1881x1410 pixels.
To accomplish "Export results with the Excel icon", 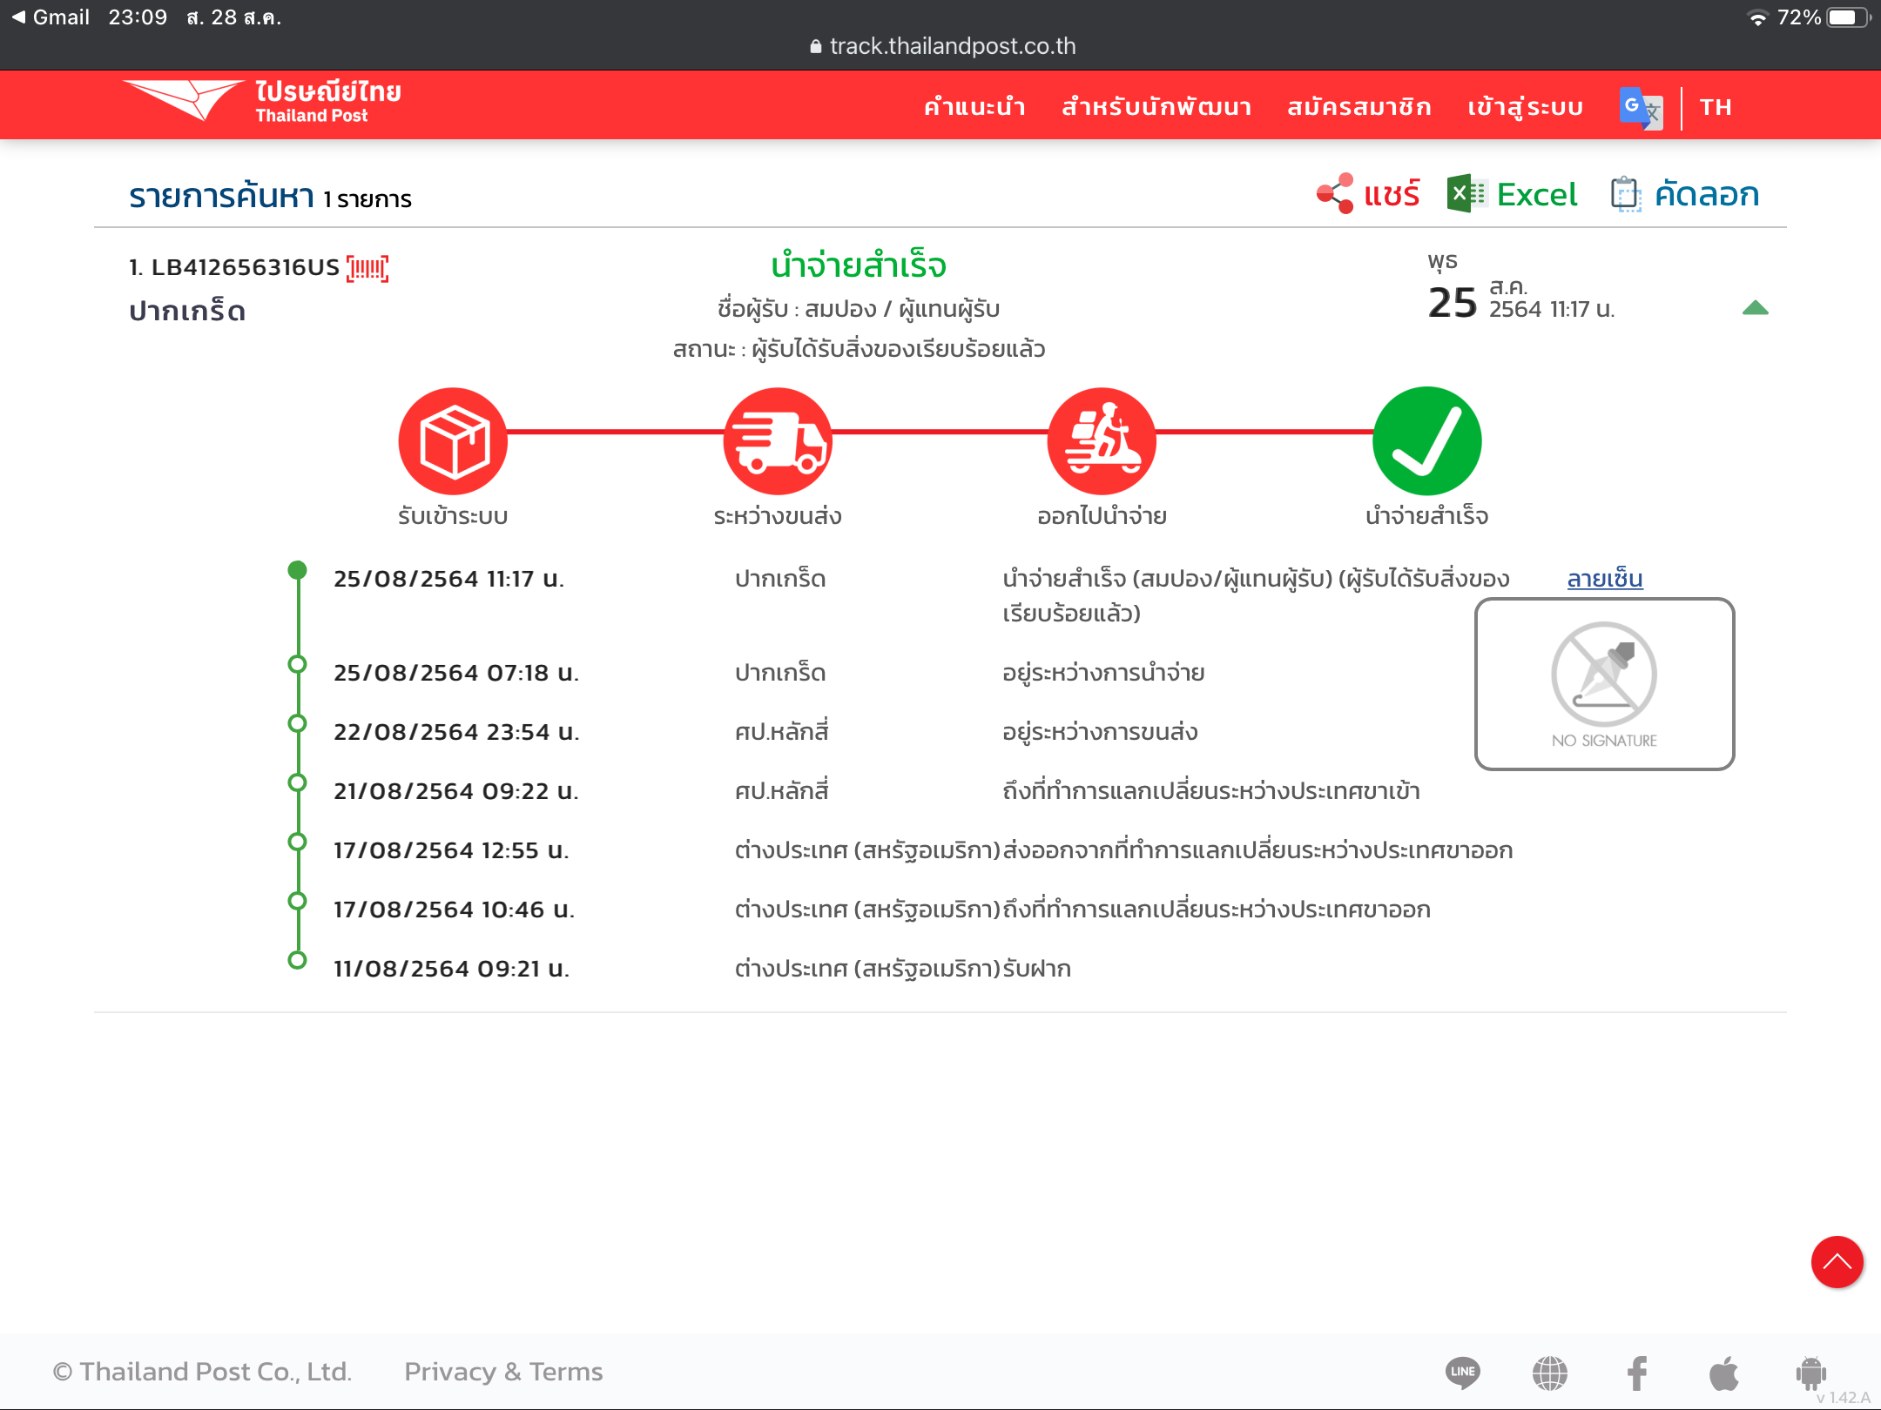I will coord(1466,193).
